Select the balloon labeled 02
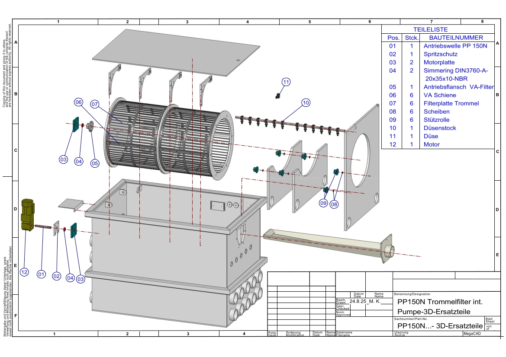The height and width of the screenshot is (357, 506). click(56, 276)
